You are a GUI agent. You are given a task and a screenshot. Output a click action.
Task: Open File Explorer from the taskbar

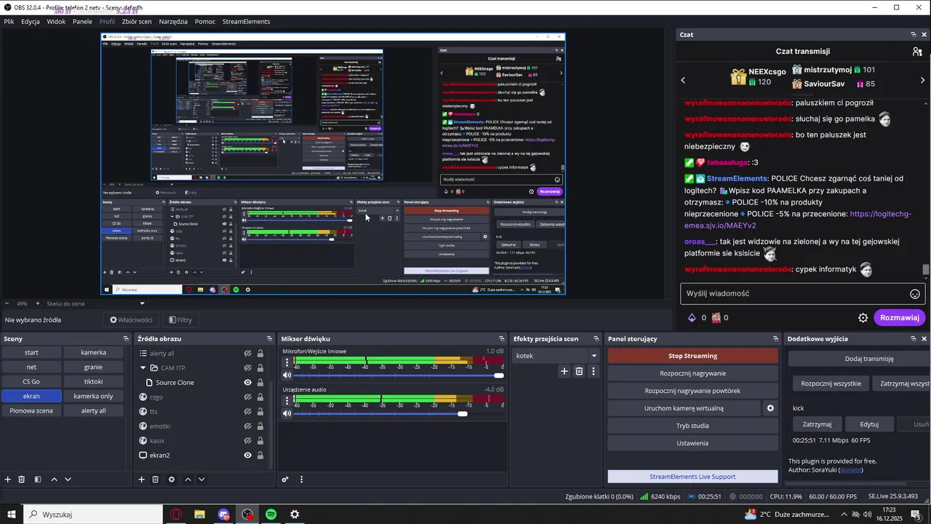[x=199, y=515]
